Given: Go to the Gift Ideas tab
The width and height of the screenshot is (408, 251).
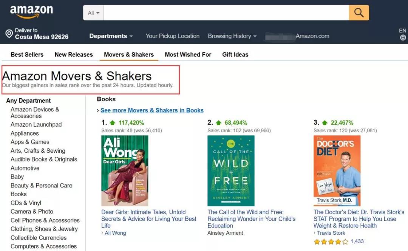Looking at the screenshot, I should pos(235,54).
